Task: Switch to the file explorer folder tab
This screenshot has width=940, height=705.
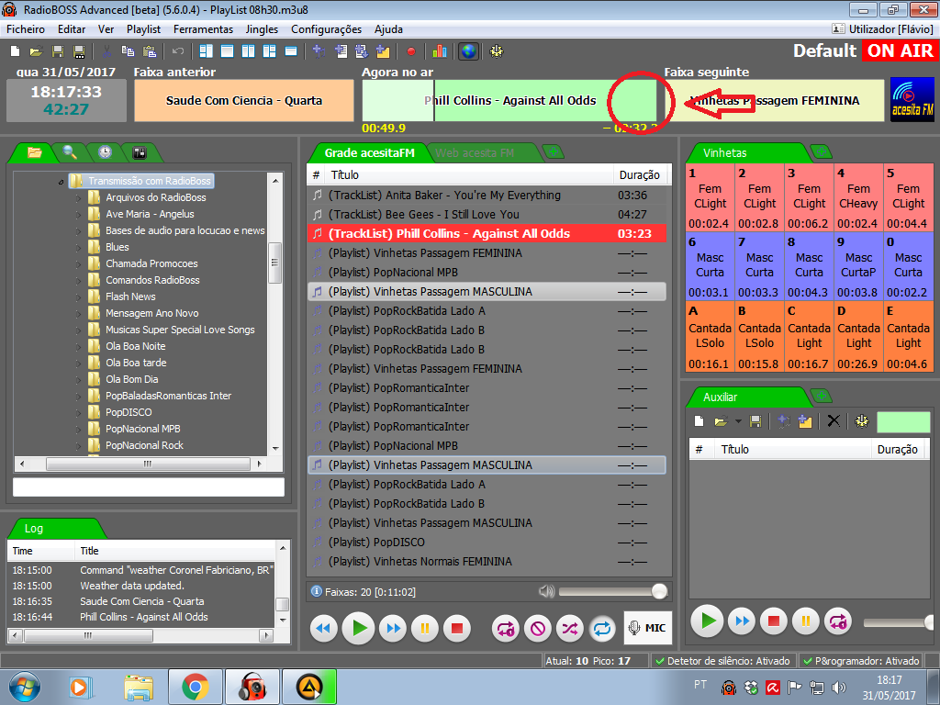Action: tap(34, 152)
